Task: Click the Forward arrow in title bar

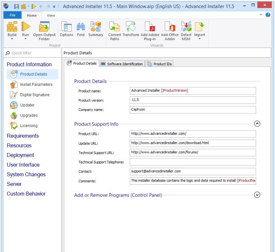Action: (48, 6)
